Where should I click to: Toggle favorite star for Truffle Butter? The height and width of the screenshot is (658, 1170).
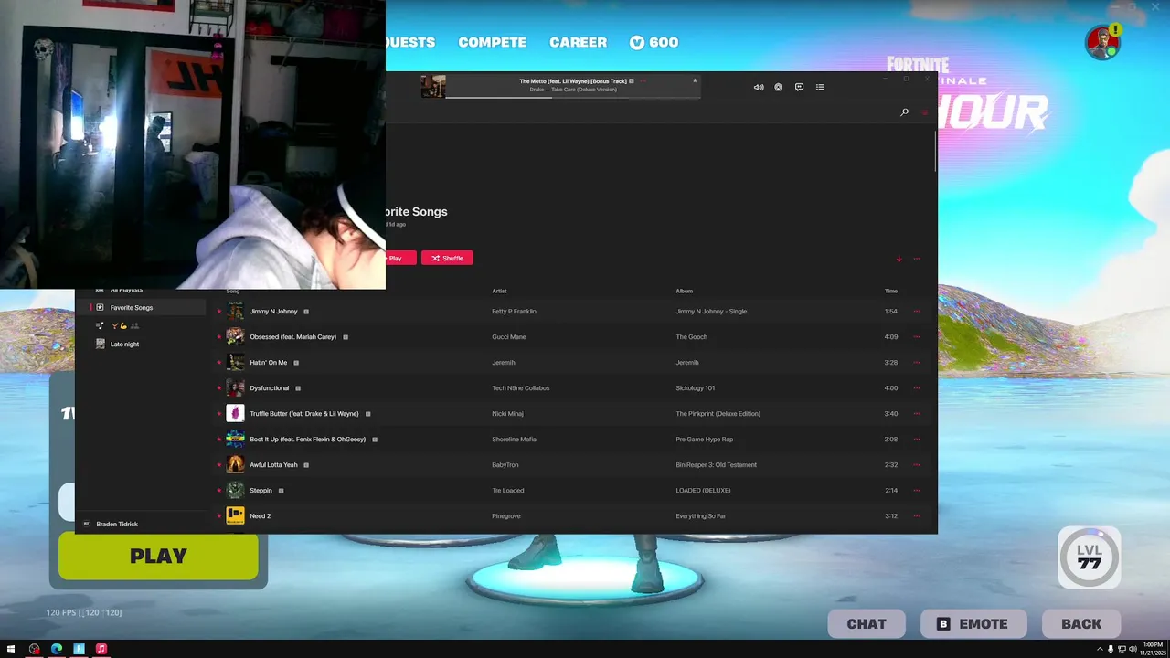(x=219, y=414)
